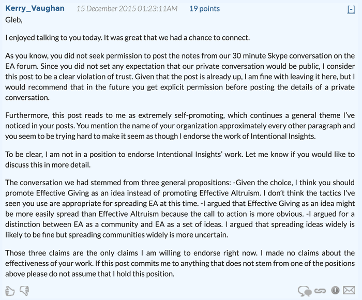Click the paragraph starting "To be clear"
The image size is (362, 300).
tap(180, 159)
